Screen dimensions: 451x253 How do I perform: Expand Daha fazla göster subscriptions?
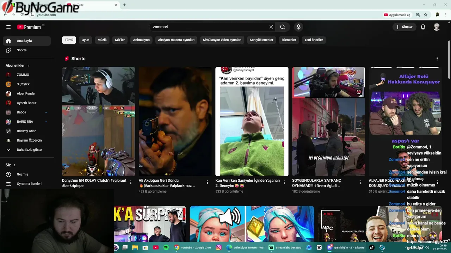(27, 150)
